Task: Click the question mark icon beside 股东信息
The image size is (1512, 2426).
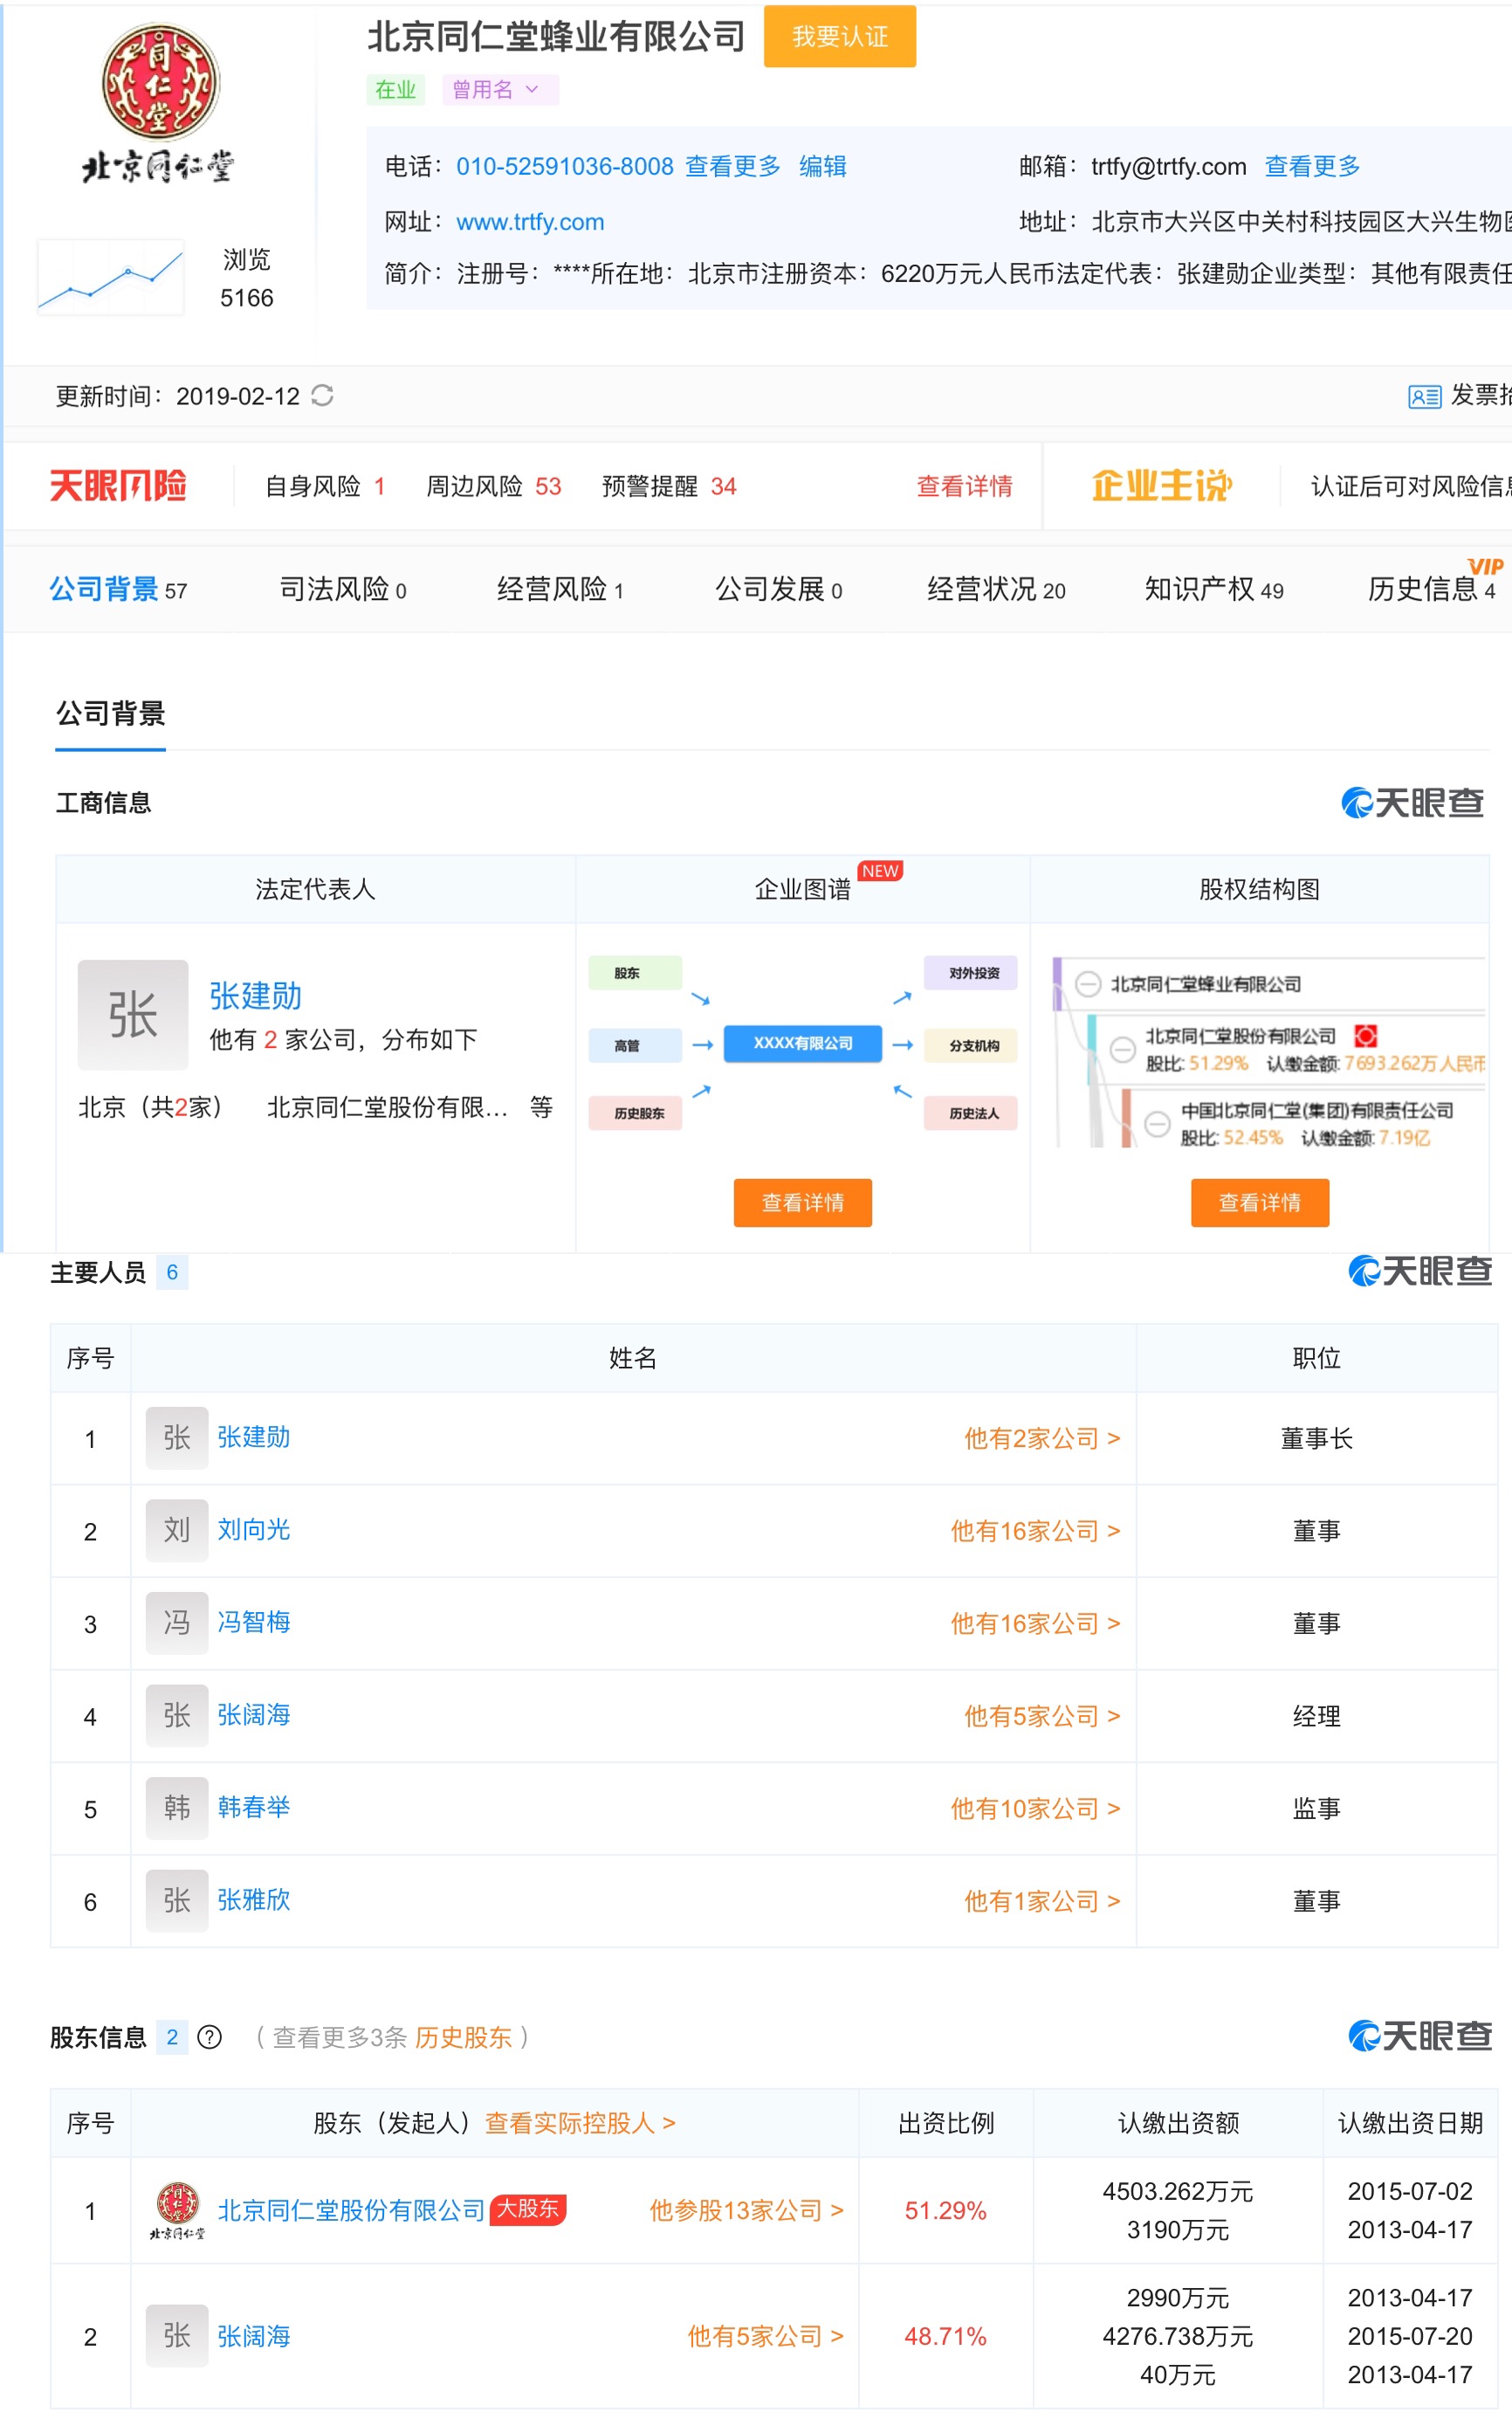Action: 210,2037
